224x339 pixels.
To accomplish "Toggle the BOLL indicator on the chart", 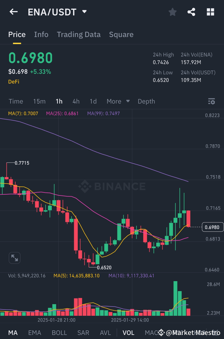I will 59,333.
